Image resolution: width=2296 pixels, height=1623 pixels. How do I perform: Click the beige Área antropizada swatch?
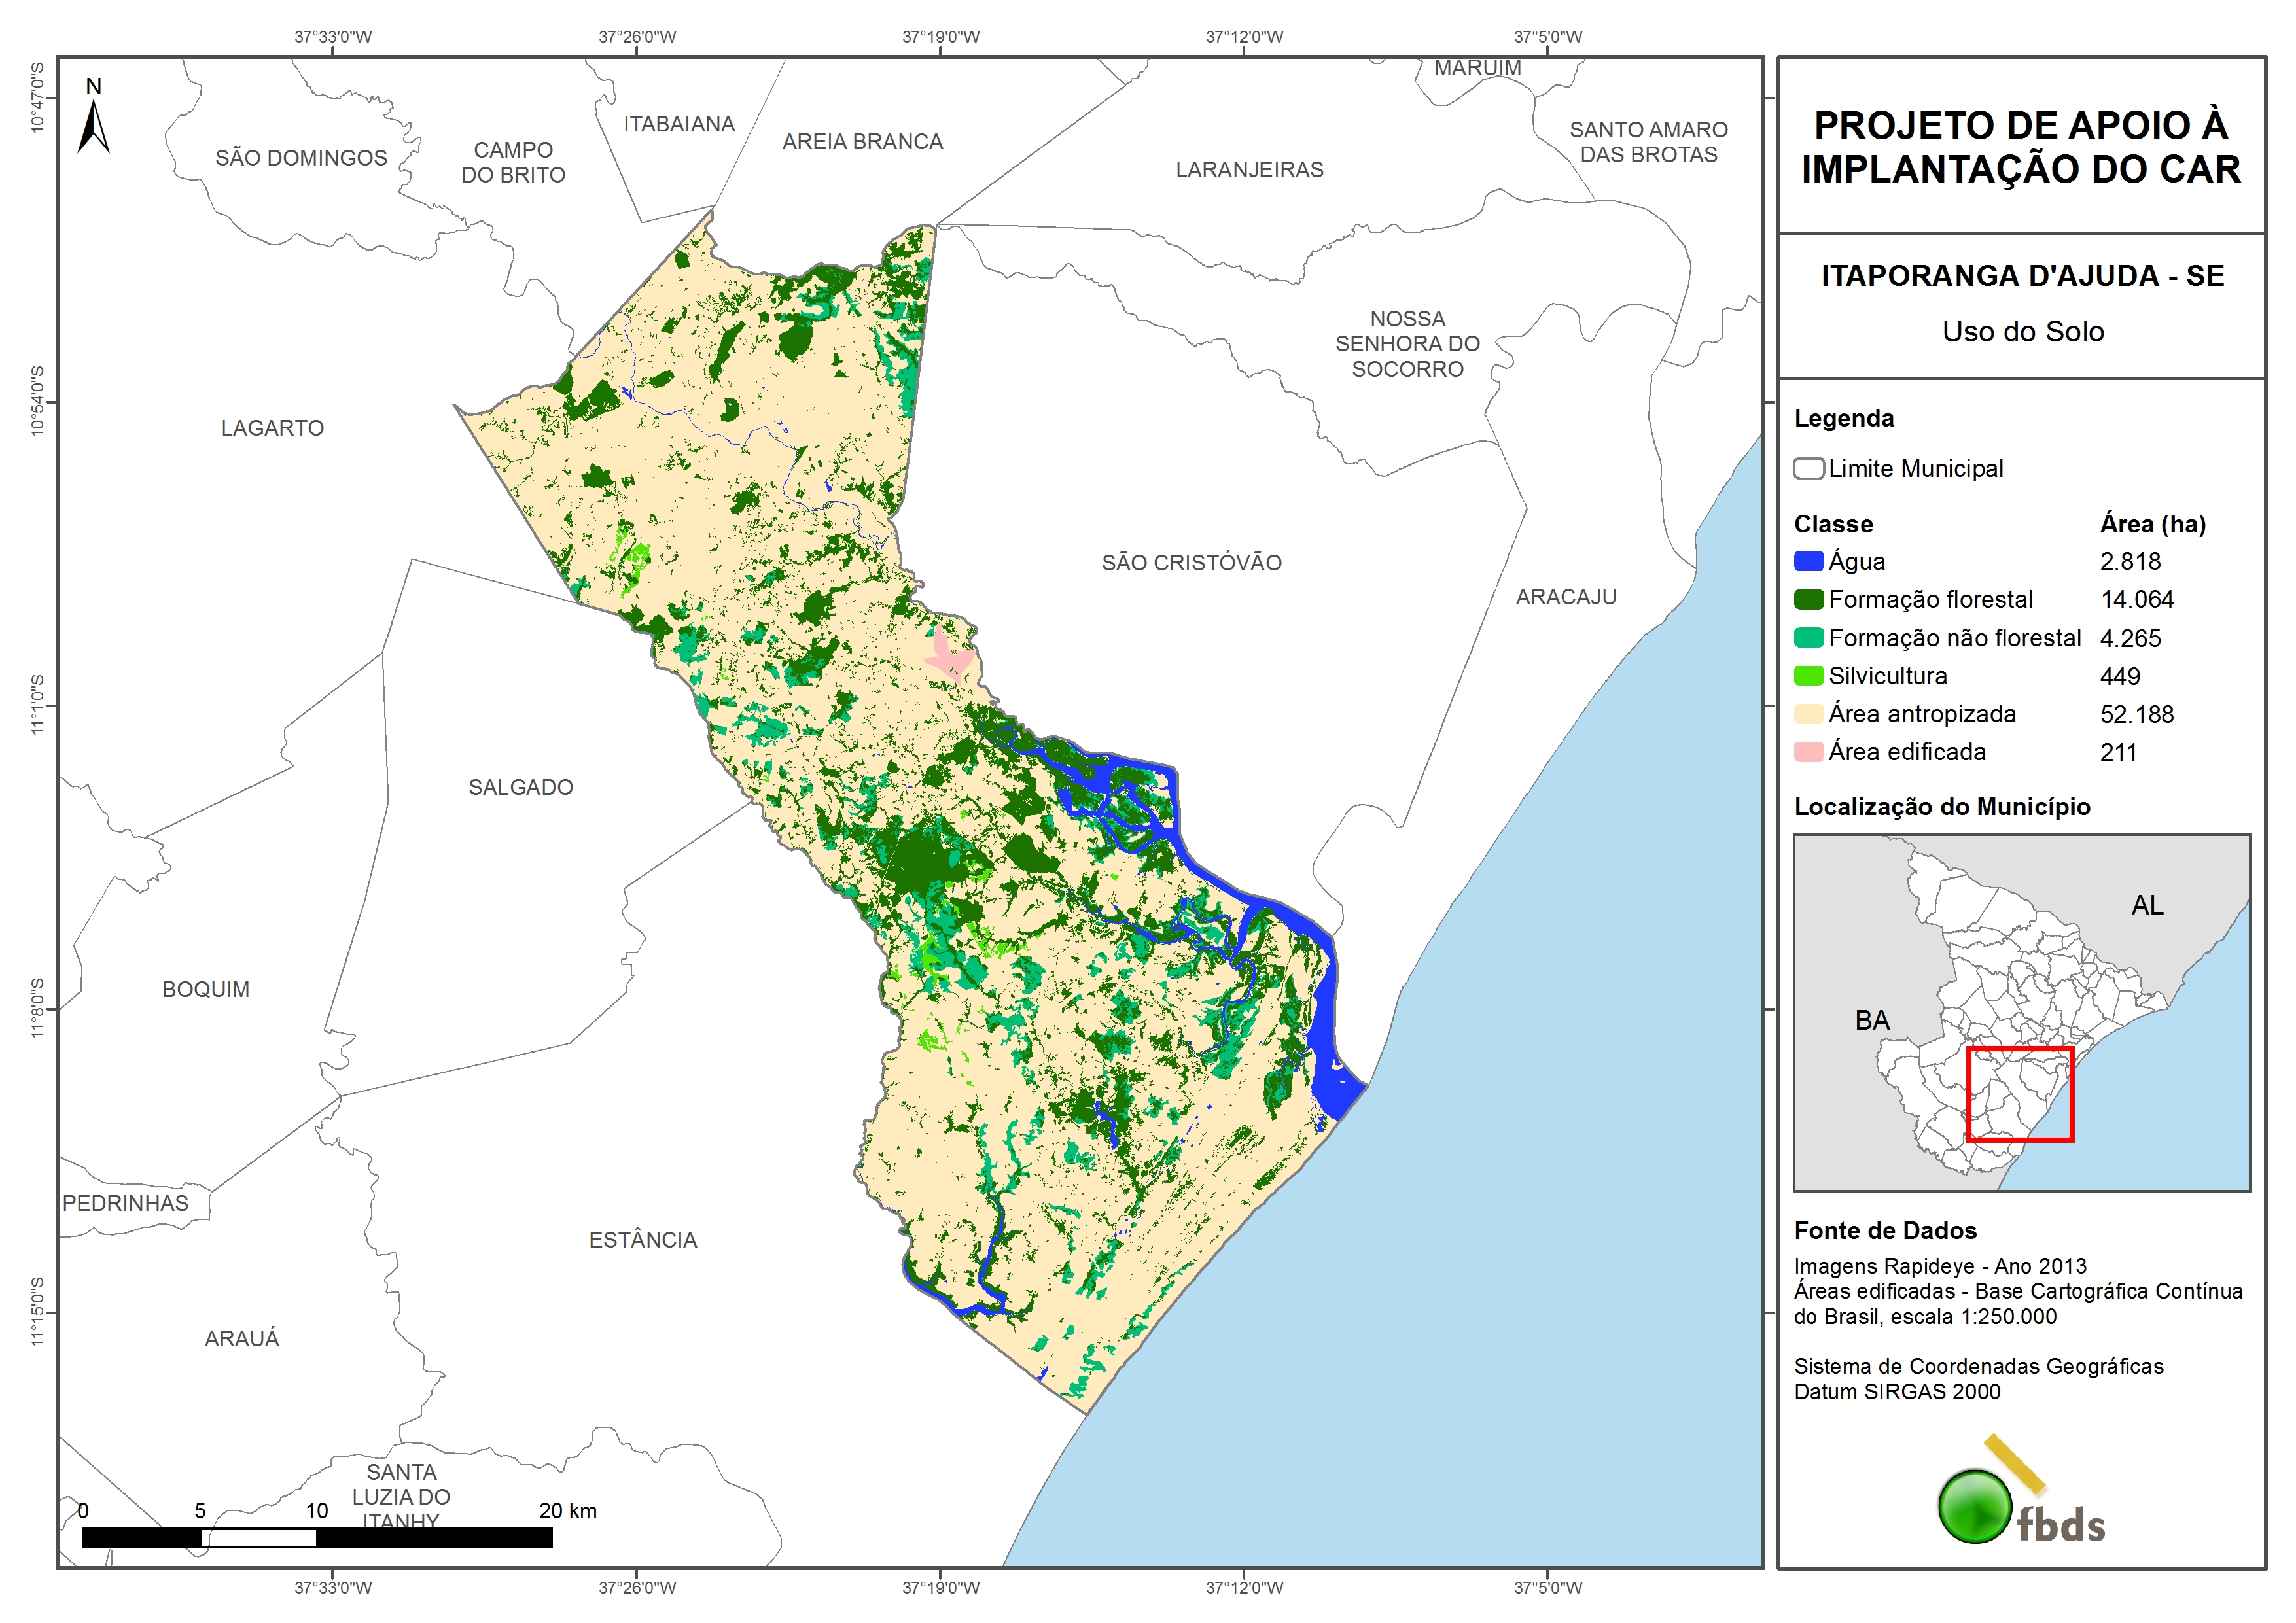click(x=1808, y=714)
